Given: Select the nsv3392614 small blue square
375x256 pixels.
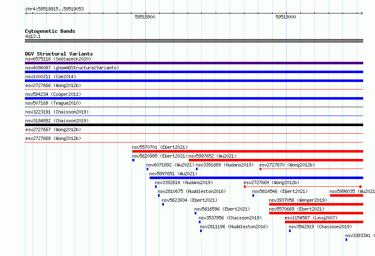Looking at the screenshot, I should click(x=156, y=187).
